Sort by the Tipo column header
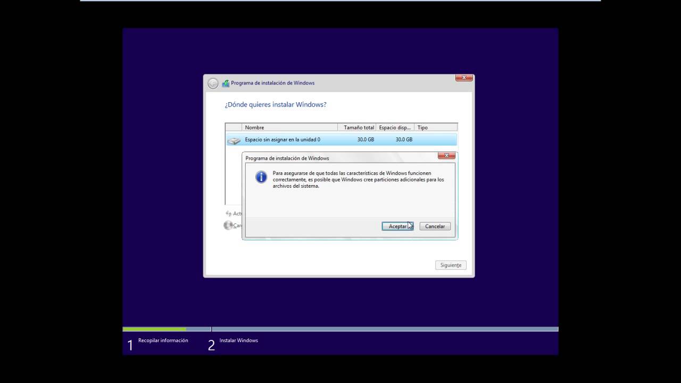Image resolution: width=681 pixels, height=383 pixels. point(436,127)
